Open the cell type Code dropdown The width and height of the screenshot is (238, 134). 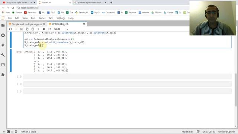[61, 29]
